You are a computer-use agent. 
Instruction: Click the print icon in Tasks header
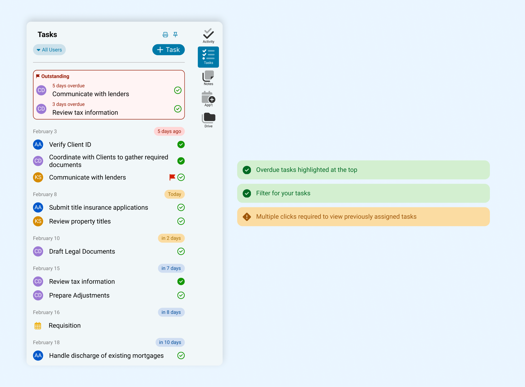coord(165,35)
